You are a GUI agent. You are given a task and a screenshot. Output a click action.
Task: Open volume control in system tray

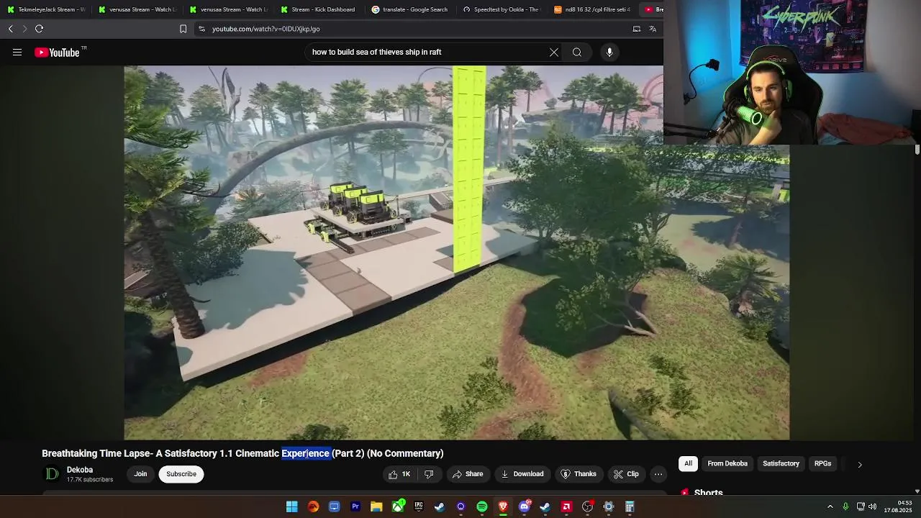872,507
